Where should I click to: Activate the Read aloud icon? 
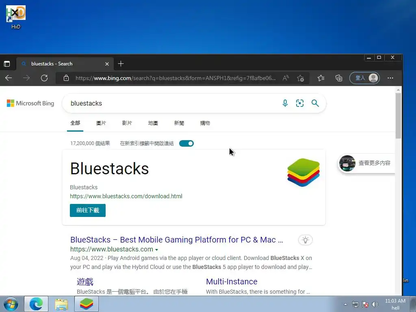286,78
